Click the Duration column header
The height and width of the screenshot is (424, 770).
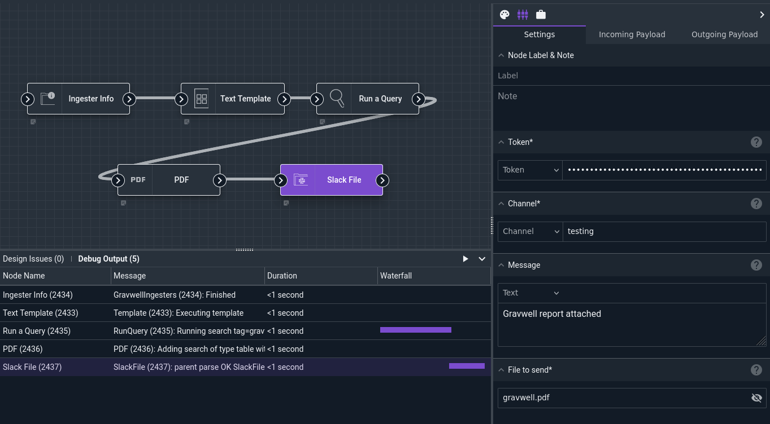321,276
